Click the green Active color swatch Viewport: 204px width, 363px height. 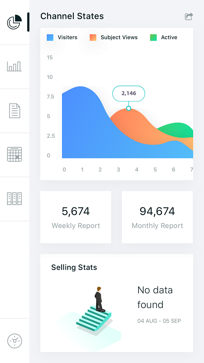click(153, 38)
